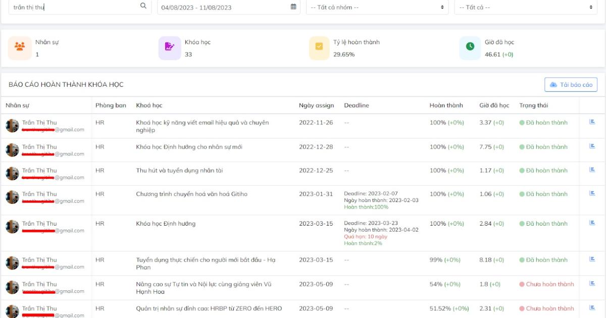Click the "Deadline" column header
Screen dimensions: 606x318
[357, 105]
